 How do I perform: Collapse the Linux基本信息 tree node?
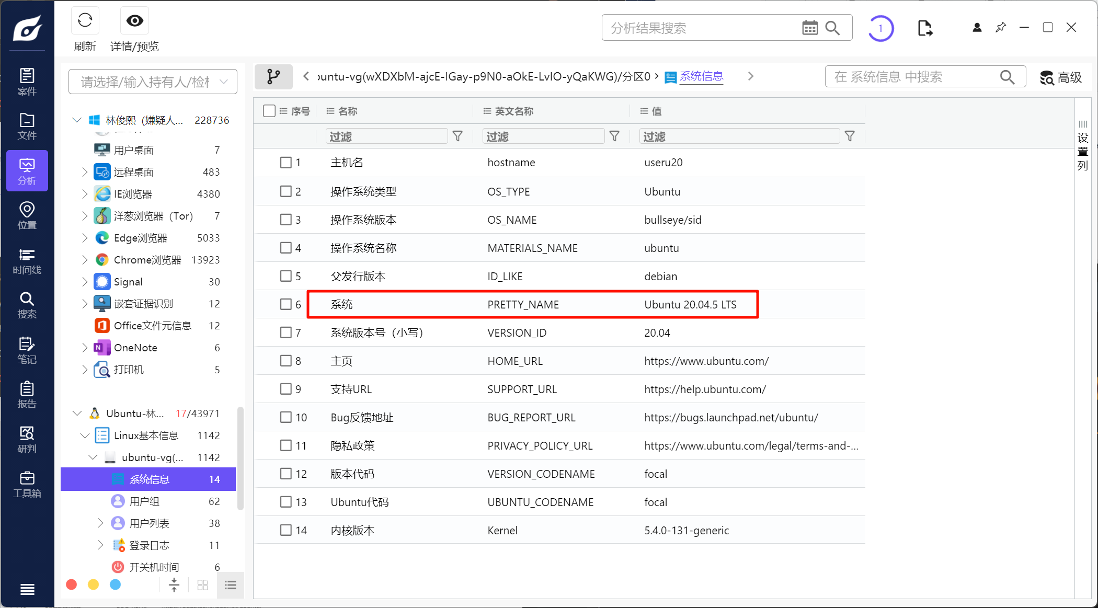(x=84, y=435)
